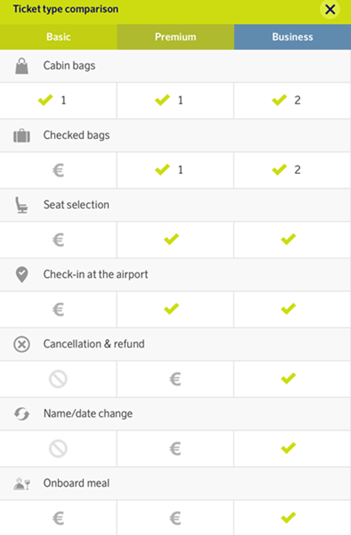The height and width of the screenshot is (535, 351).
Task: Click the Business cancellation & refund checkmark
Action: pyautogui.click(x=288, y=379)
